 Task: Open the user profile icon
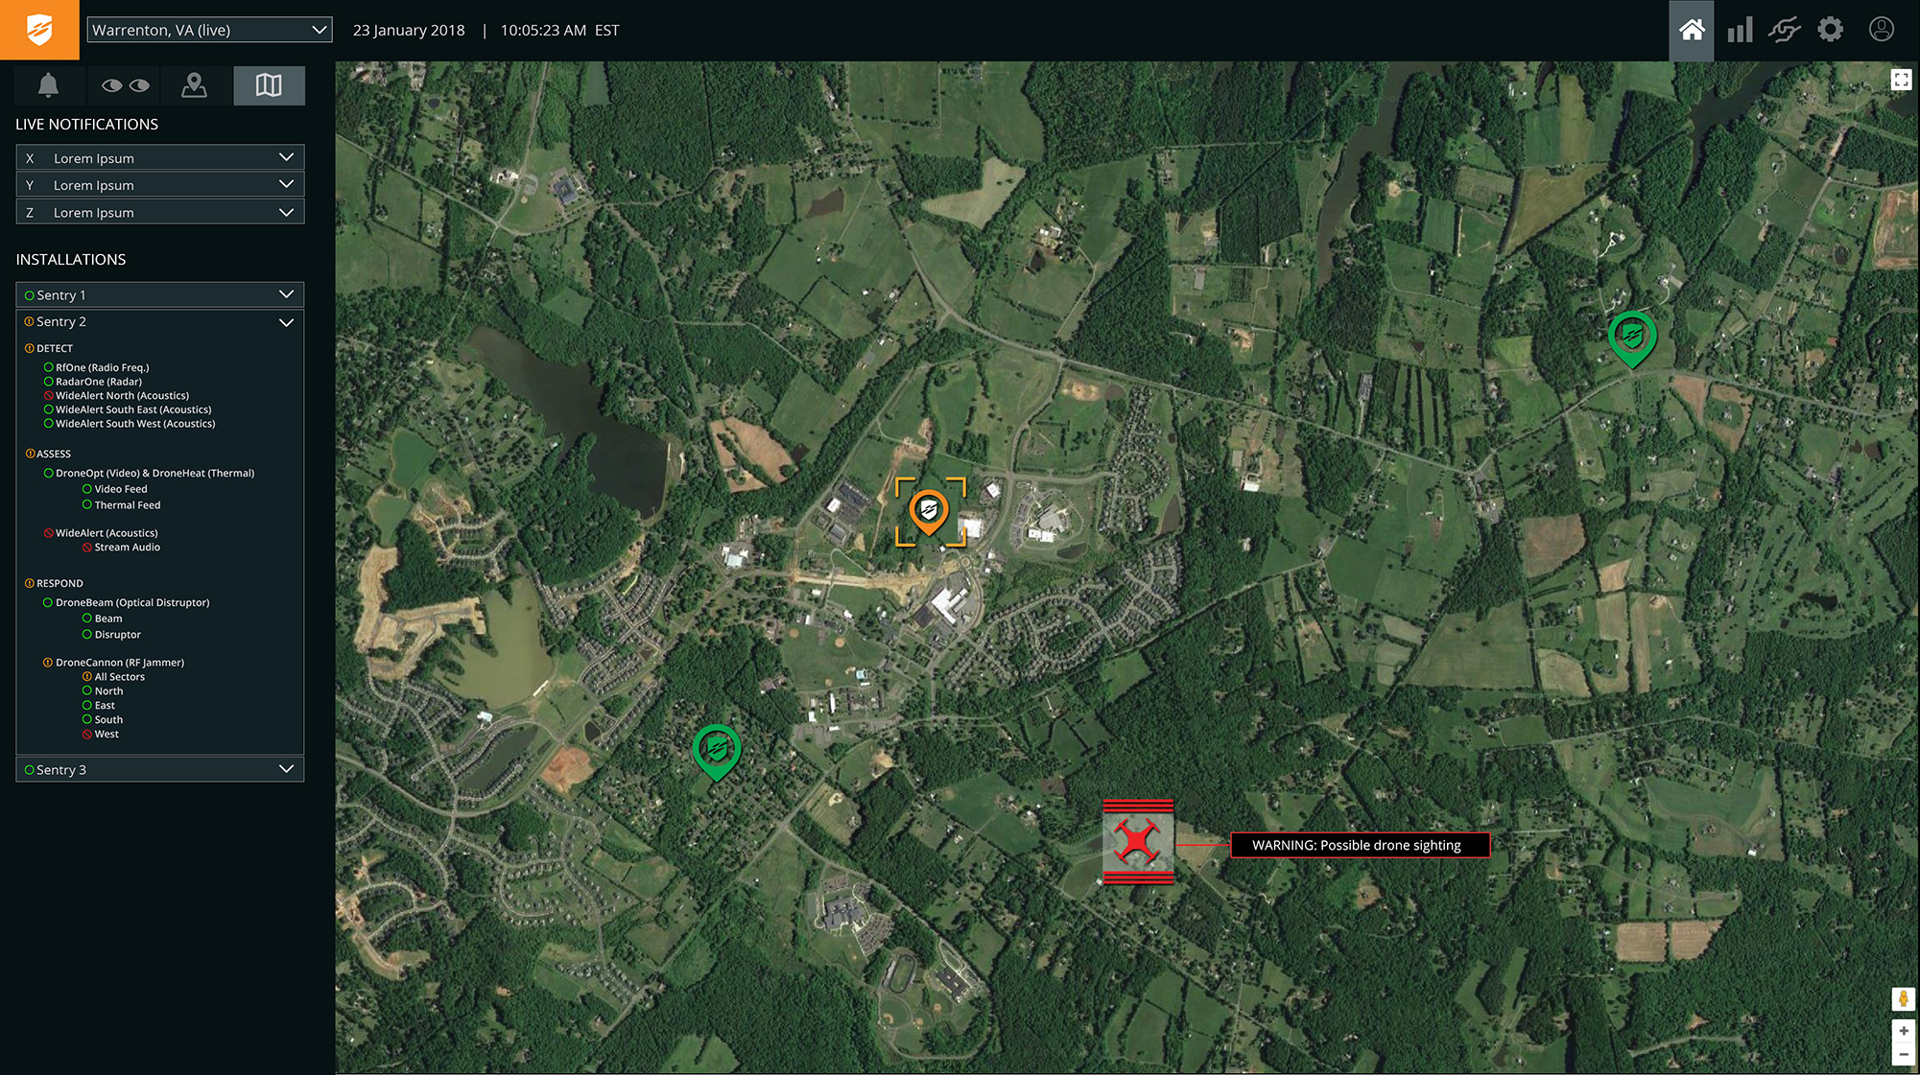(x=1881, y=30)
